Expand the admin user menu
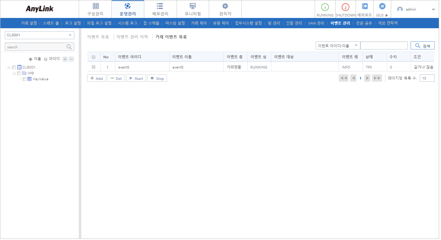This screenshot has width=441, height=240. (433, 10)
